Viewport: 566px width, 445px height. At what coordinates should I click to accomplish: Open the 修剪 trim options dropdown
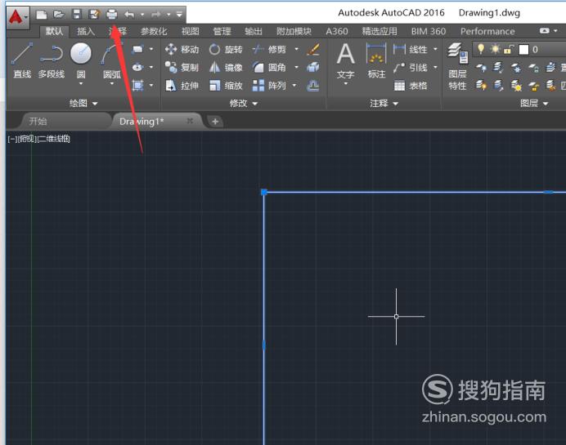(x=296, y=49)
